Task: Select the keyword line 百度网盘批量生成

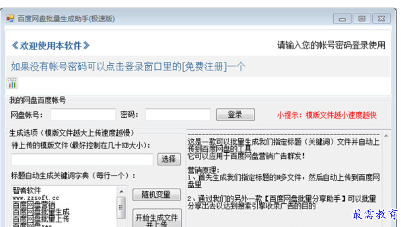Action: [41, 212]
